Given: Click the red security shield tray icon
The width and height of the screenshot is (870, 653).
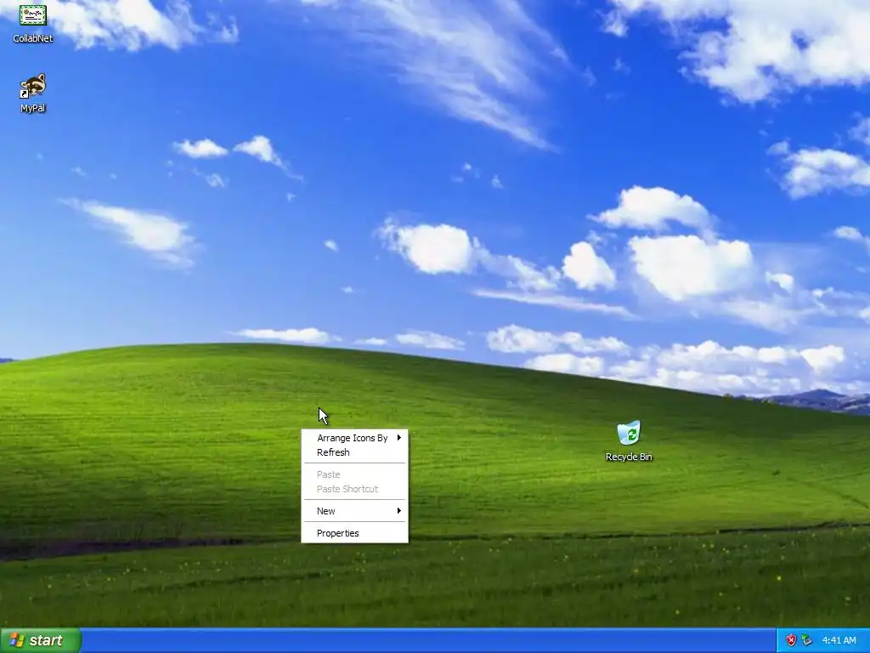Looking at the screenshot, I should (x=791, y=641).
